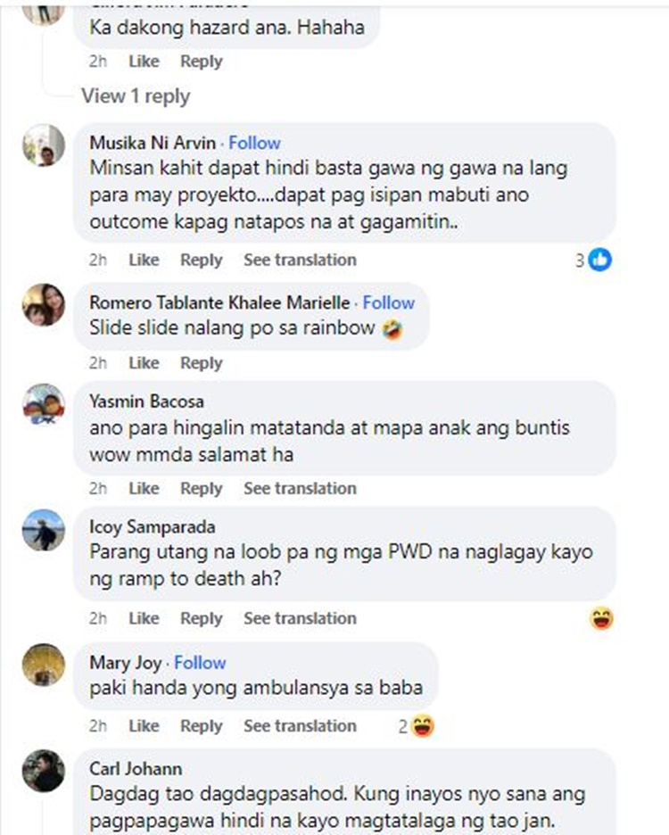Show translation of Yasmin Bacosa's comment
This screenshot has width=669, height=835.
[x=300, y=488]
